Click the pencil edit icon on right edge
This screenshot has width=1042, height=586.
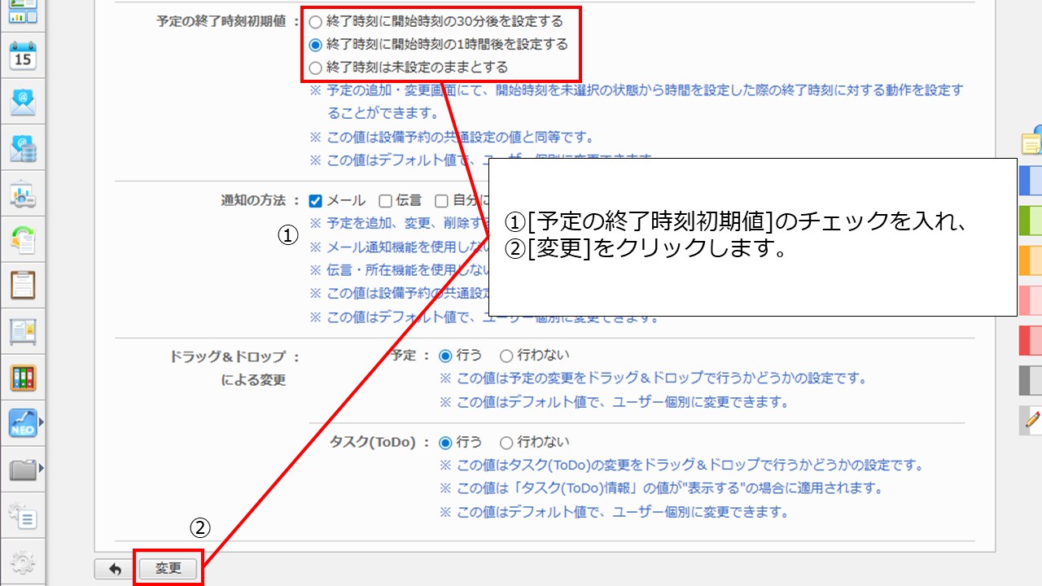1031,421
